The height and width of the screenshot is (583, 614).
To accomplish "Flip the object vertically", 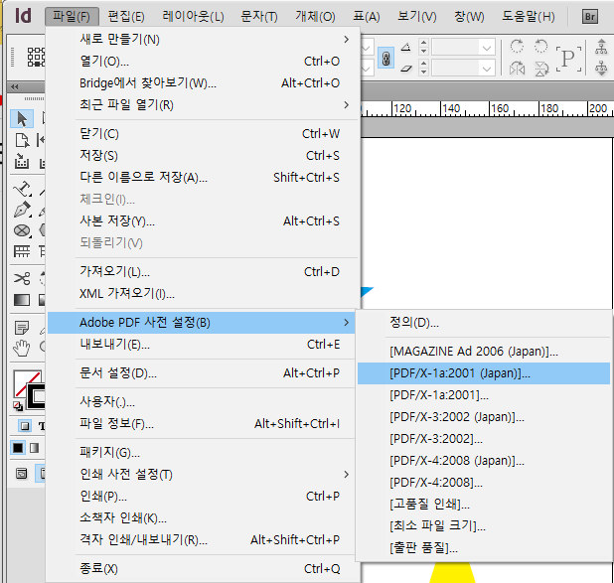I will click(541, 69).
